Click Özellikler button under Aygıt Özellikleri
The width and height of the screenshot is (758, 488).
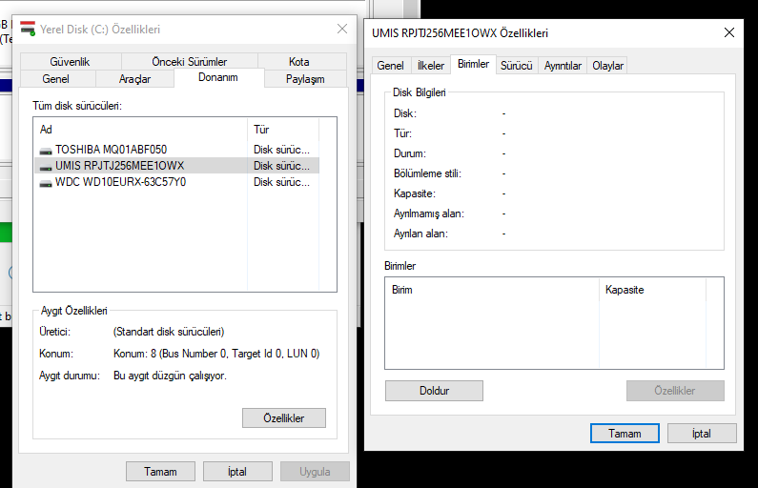coord(284,417)
